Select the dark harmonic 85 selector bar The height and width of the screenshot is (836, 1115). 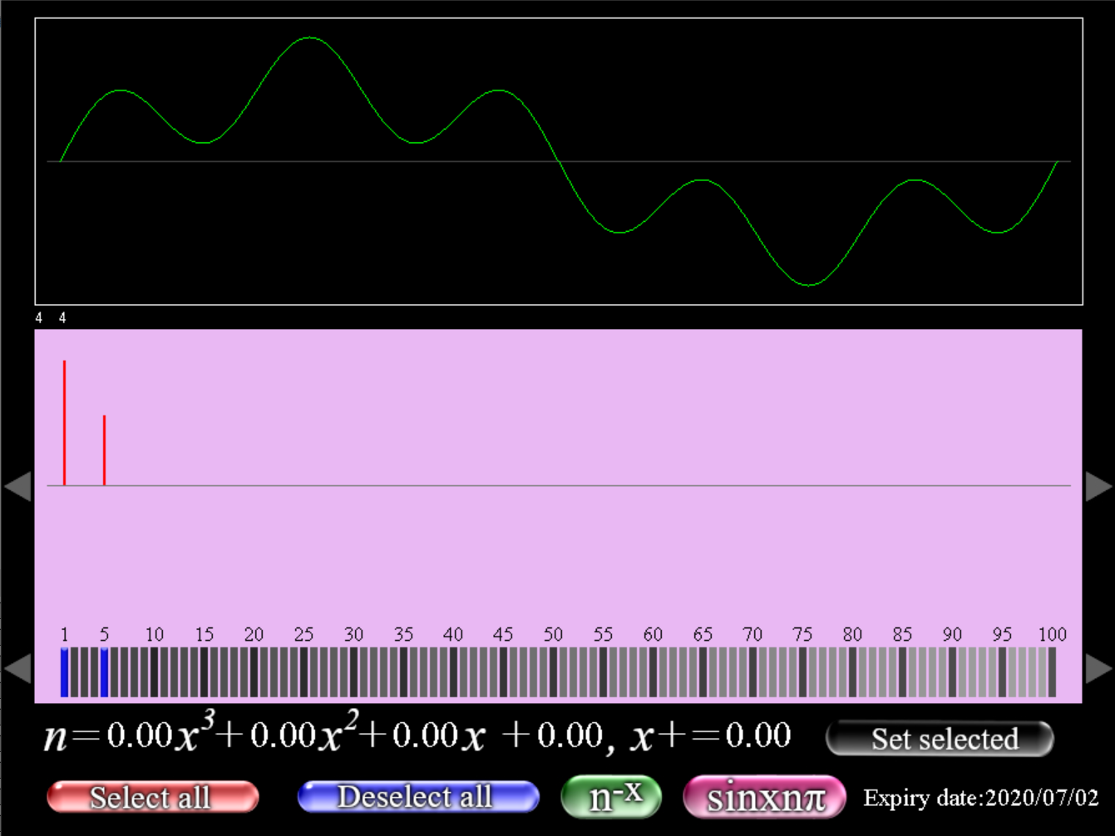click(902, 672)
